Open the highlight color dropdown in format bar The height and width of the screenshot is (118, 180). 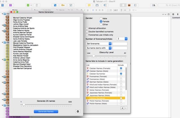tap(115, 10)
